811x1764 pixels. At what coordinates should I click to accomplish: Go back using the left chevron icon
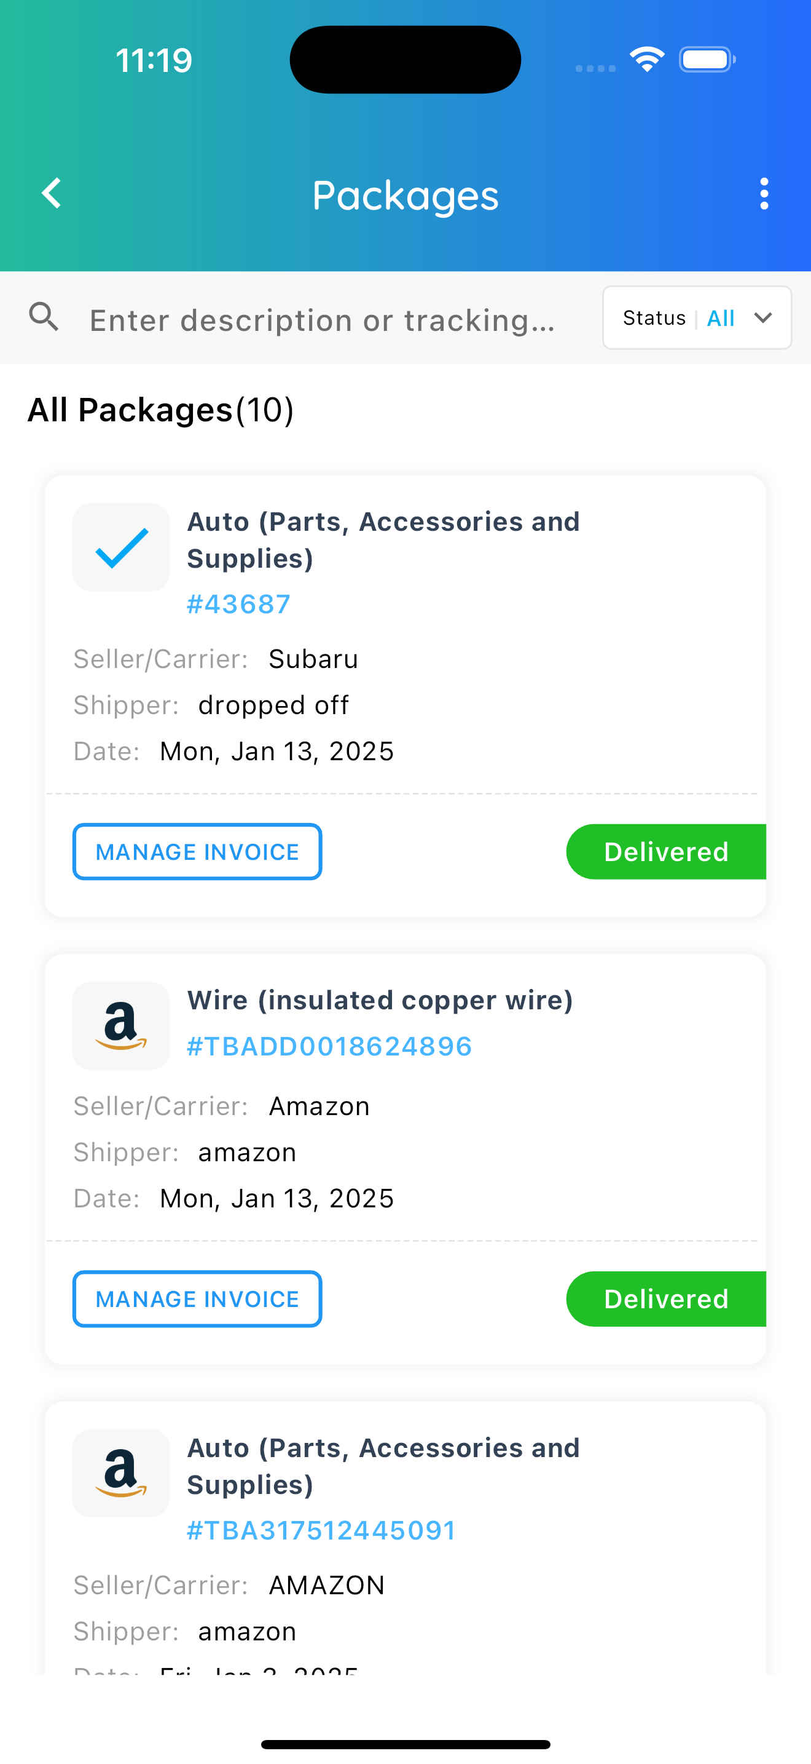point(52,194)
